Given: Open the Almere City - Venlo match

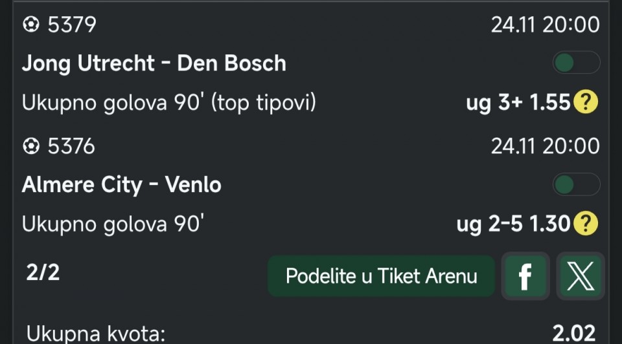Looking at the screenshot, I should coord(122,185).
